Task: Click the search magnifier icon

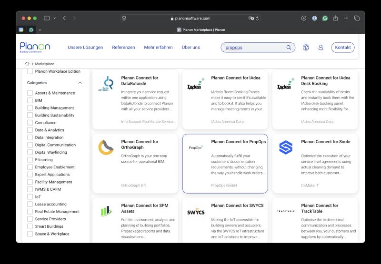Action: [289, 48]
